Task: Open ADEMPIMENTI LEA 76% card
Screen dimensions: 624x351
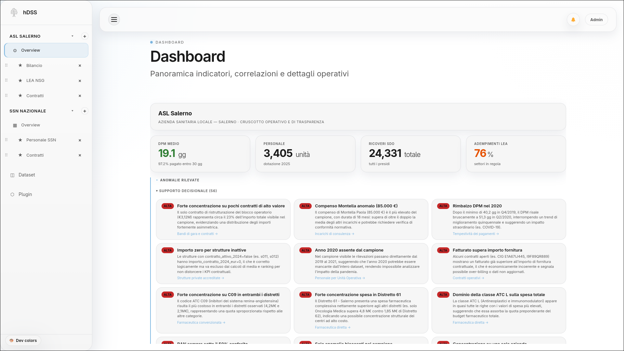Action: 516,154
